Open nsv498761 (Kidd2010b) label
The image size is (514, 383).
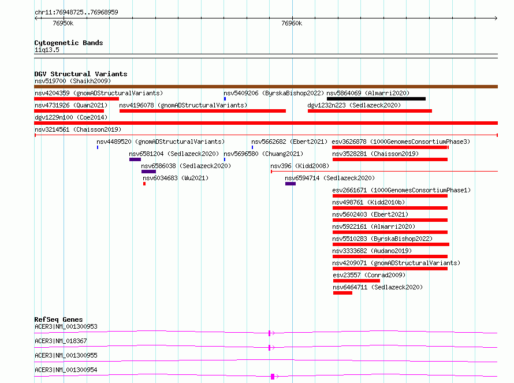coord(368,202)
